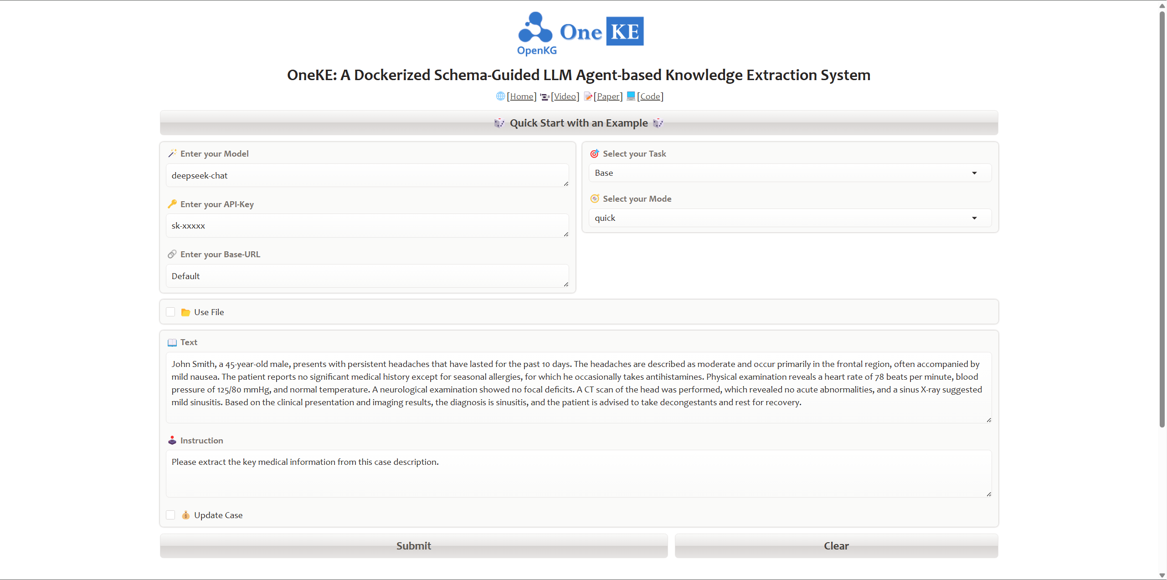Screen dimensions: 1167x580
Task: Open the Home link
Action: click(522, 96)
